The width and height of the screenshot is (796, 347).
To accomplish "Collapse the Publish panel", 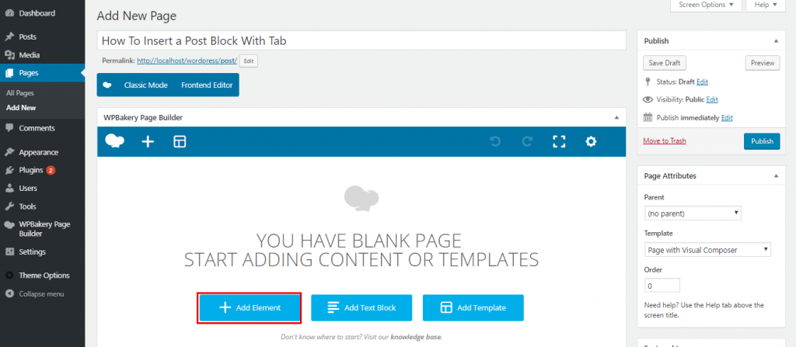I will click(776, 40).
